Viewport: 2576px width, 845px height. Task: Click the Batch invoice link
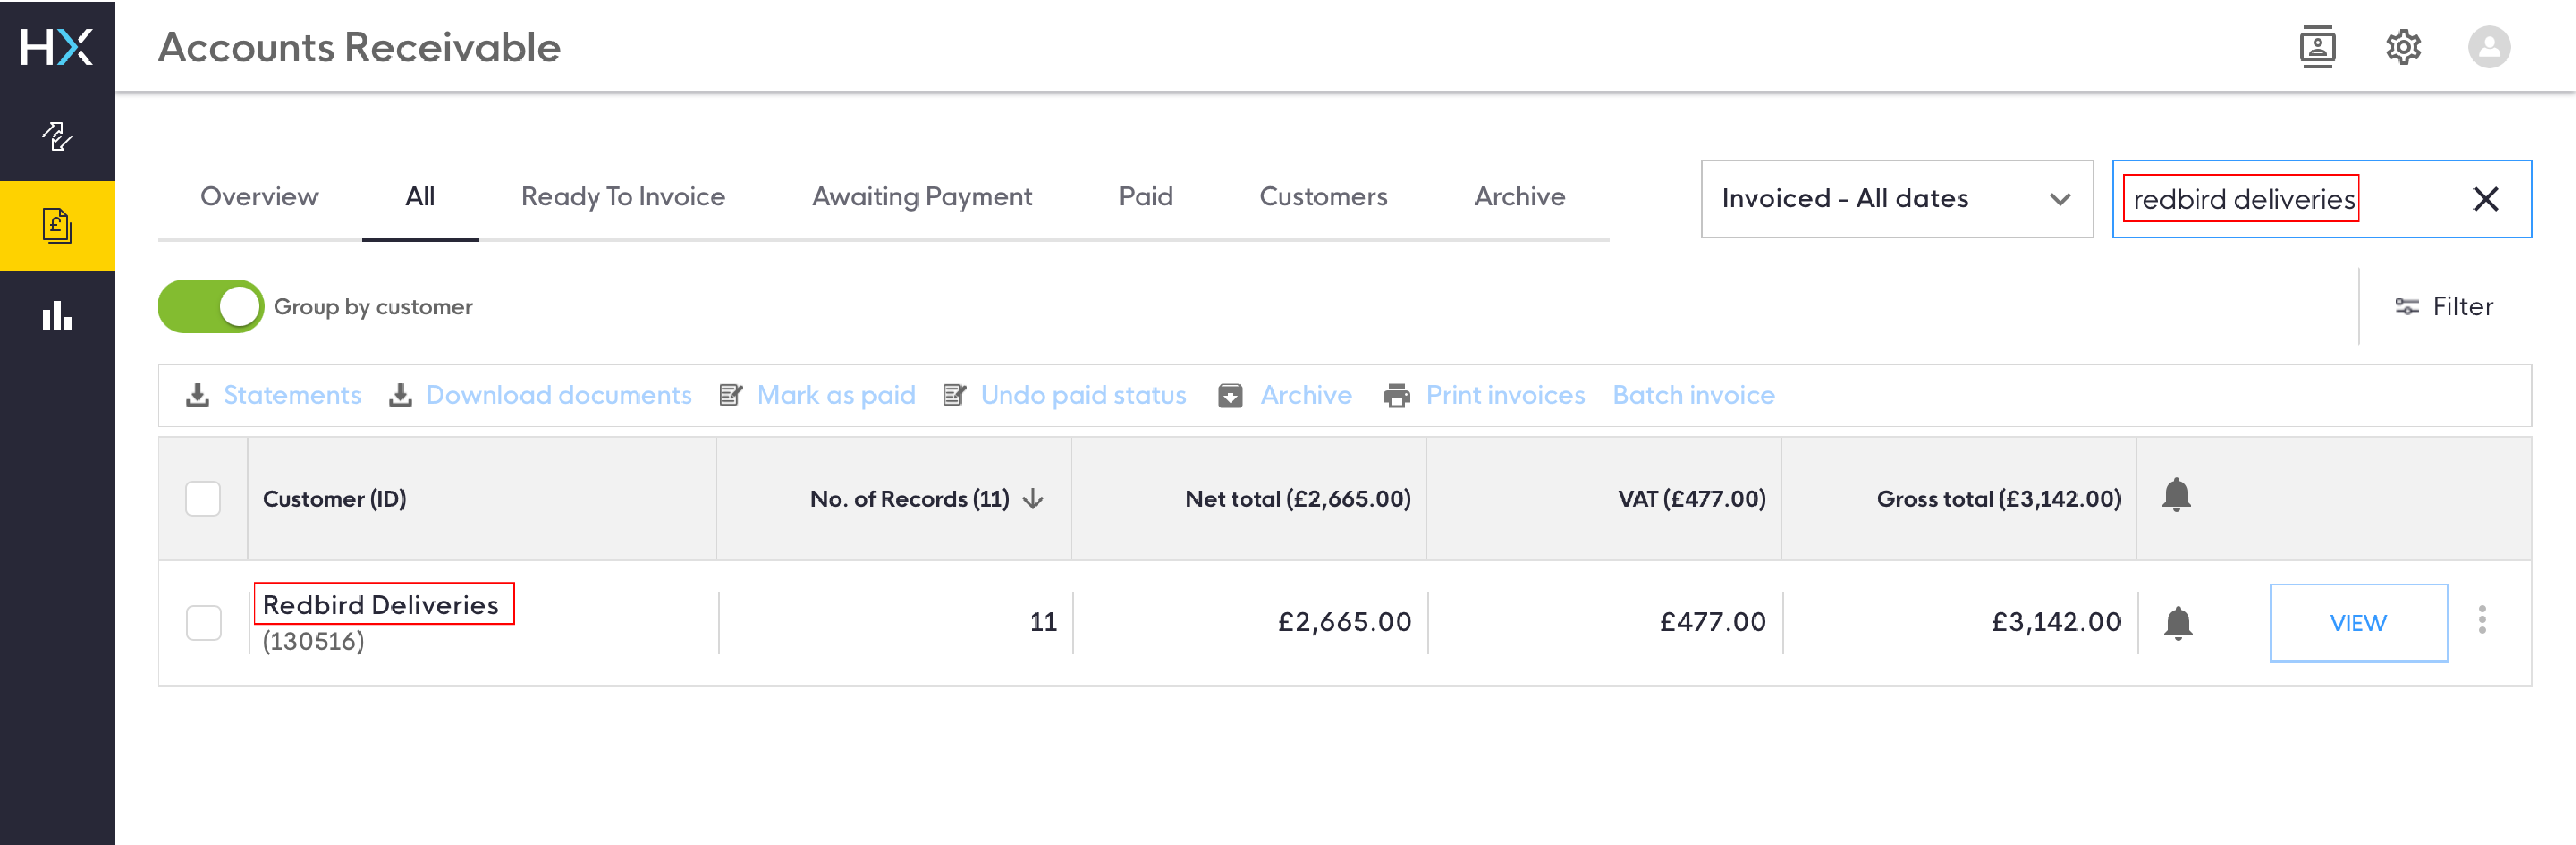(1693, 395)
